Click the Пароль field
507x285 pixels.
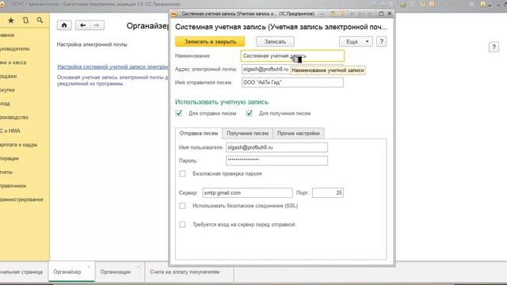[x=276, y=161]
